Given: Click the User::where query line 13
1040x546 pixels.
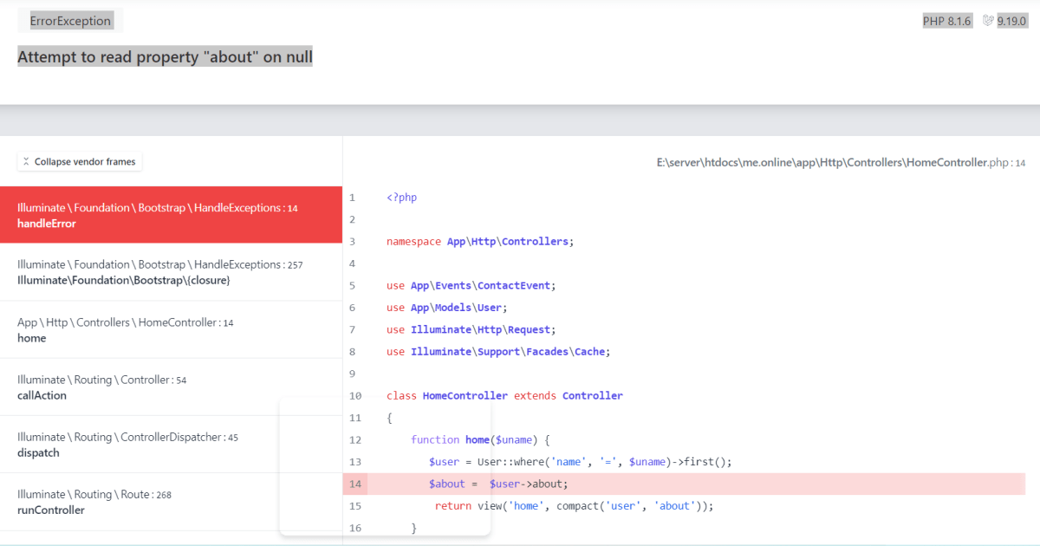Looking at the screenshot, I should (580, 462).
